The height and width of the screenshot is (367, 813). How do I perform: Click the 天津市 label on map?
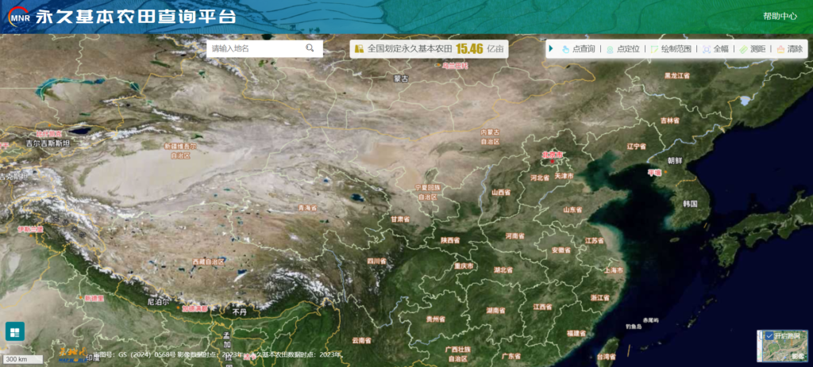pyautogui.click(x=564, y=176)
